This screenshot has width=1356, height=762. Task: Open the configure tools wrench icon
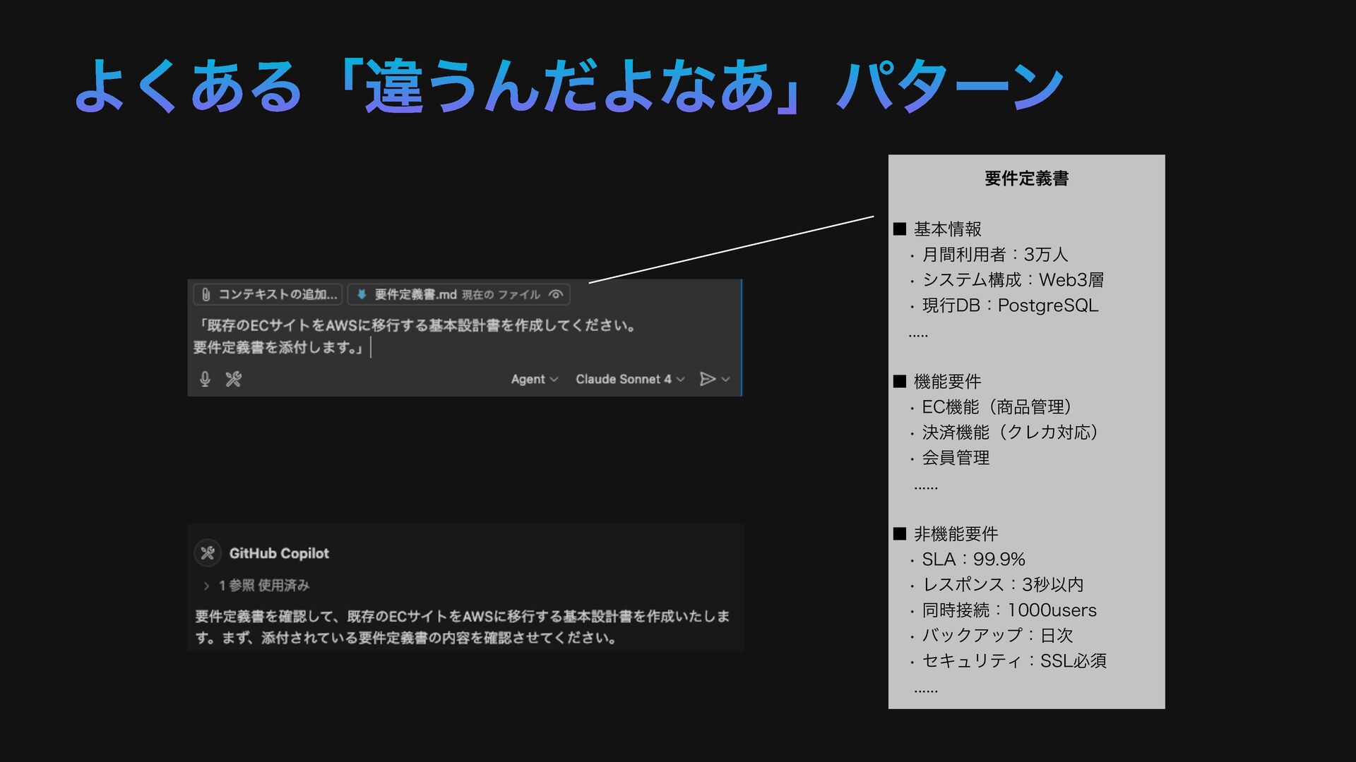coord(234,379)
